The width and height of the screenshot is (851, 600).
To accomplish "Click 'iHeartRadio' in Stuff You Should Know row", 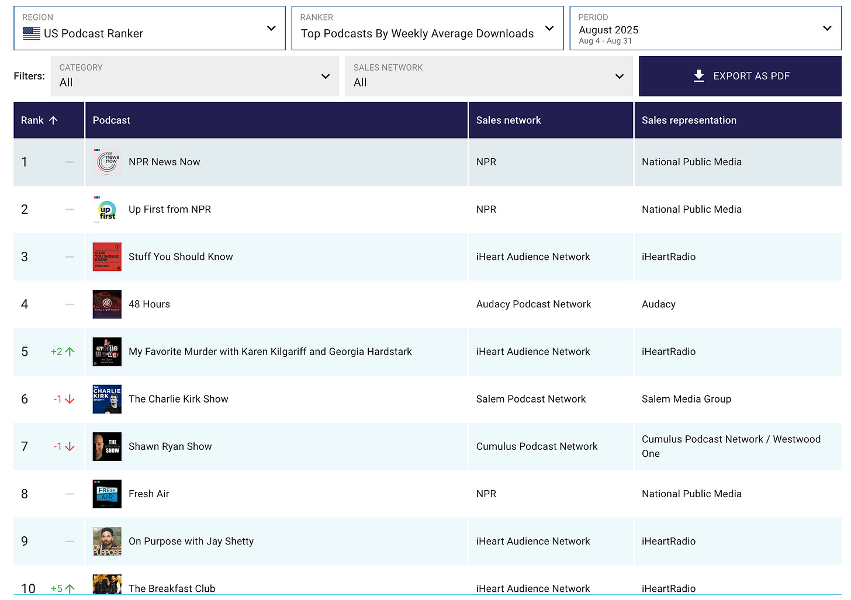I will 669,256.
